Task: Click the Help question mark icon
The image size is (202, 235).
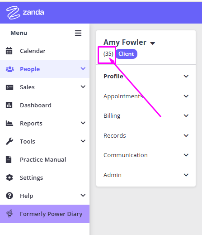Action: click(x=9, y=196)
